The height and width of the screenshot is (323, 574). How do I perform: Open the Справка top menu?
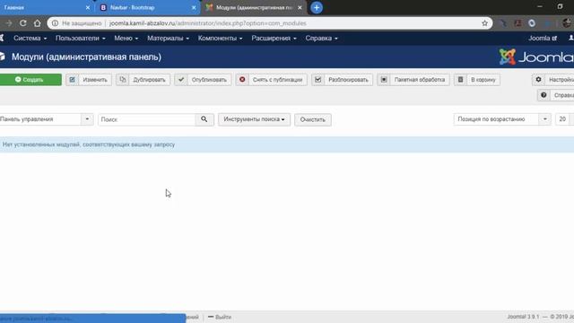(x=321, y=38)
